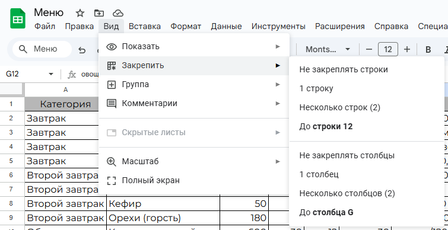
Task: Select Не закреплять столбцы
Action: click(x=367, y=155)
